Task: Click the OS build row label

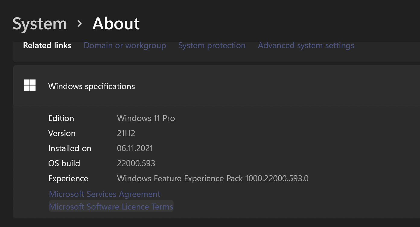Action: pyautogui.click(x=64, y=163)
